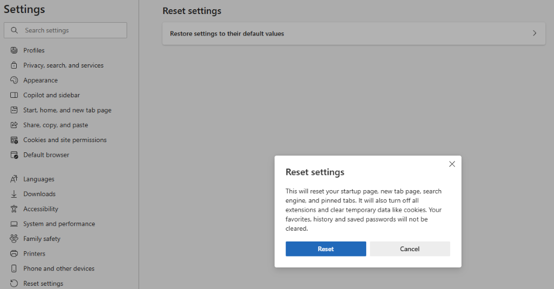Cancel the reset settings dialog
This screenshot has width=554, height=289.
click(410, 249)
